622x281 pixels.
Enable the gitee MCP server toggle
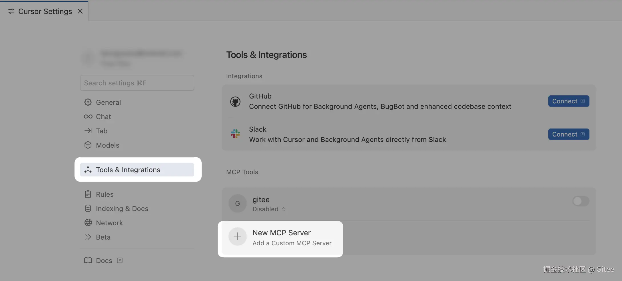click(x=581, y=201)
